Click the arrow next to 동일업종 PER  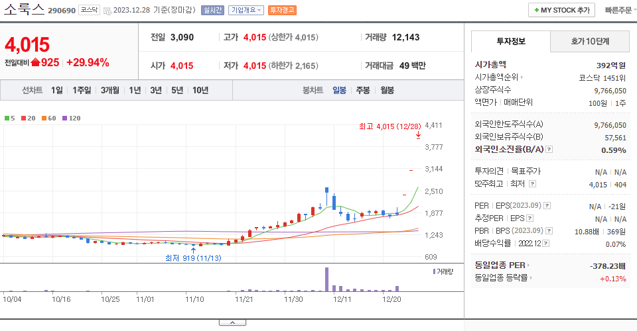pyautogui.click(x=529, y=265)
